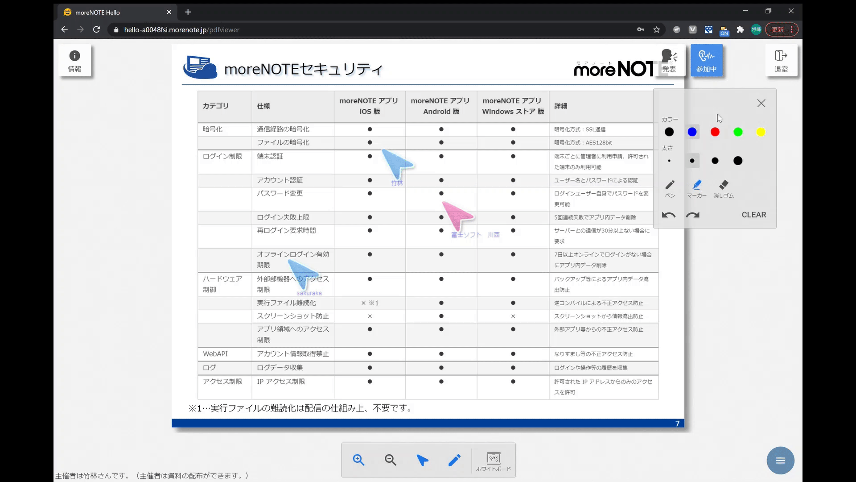Activate the pencil drawing tool in bottom toolbar
The height and width of the screenshot is (482, 856).
(x=454, y=460)
